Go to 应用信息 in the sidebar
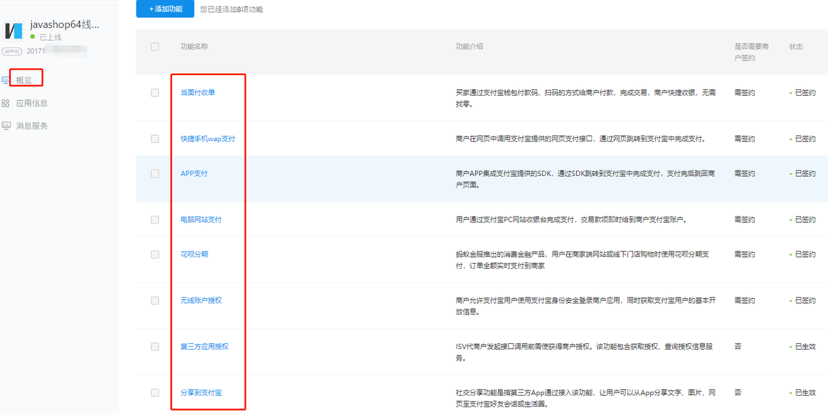Image resolution: width=828 pixels, height=415 pixels. click(x=32, y=103)
